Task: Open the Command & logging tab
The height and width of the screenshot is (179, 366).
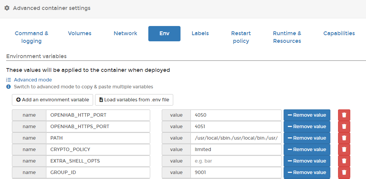Action: click(x=31, y=37)
